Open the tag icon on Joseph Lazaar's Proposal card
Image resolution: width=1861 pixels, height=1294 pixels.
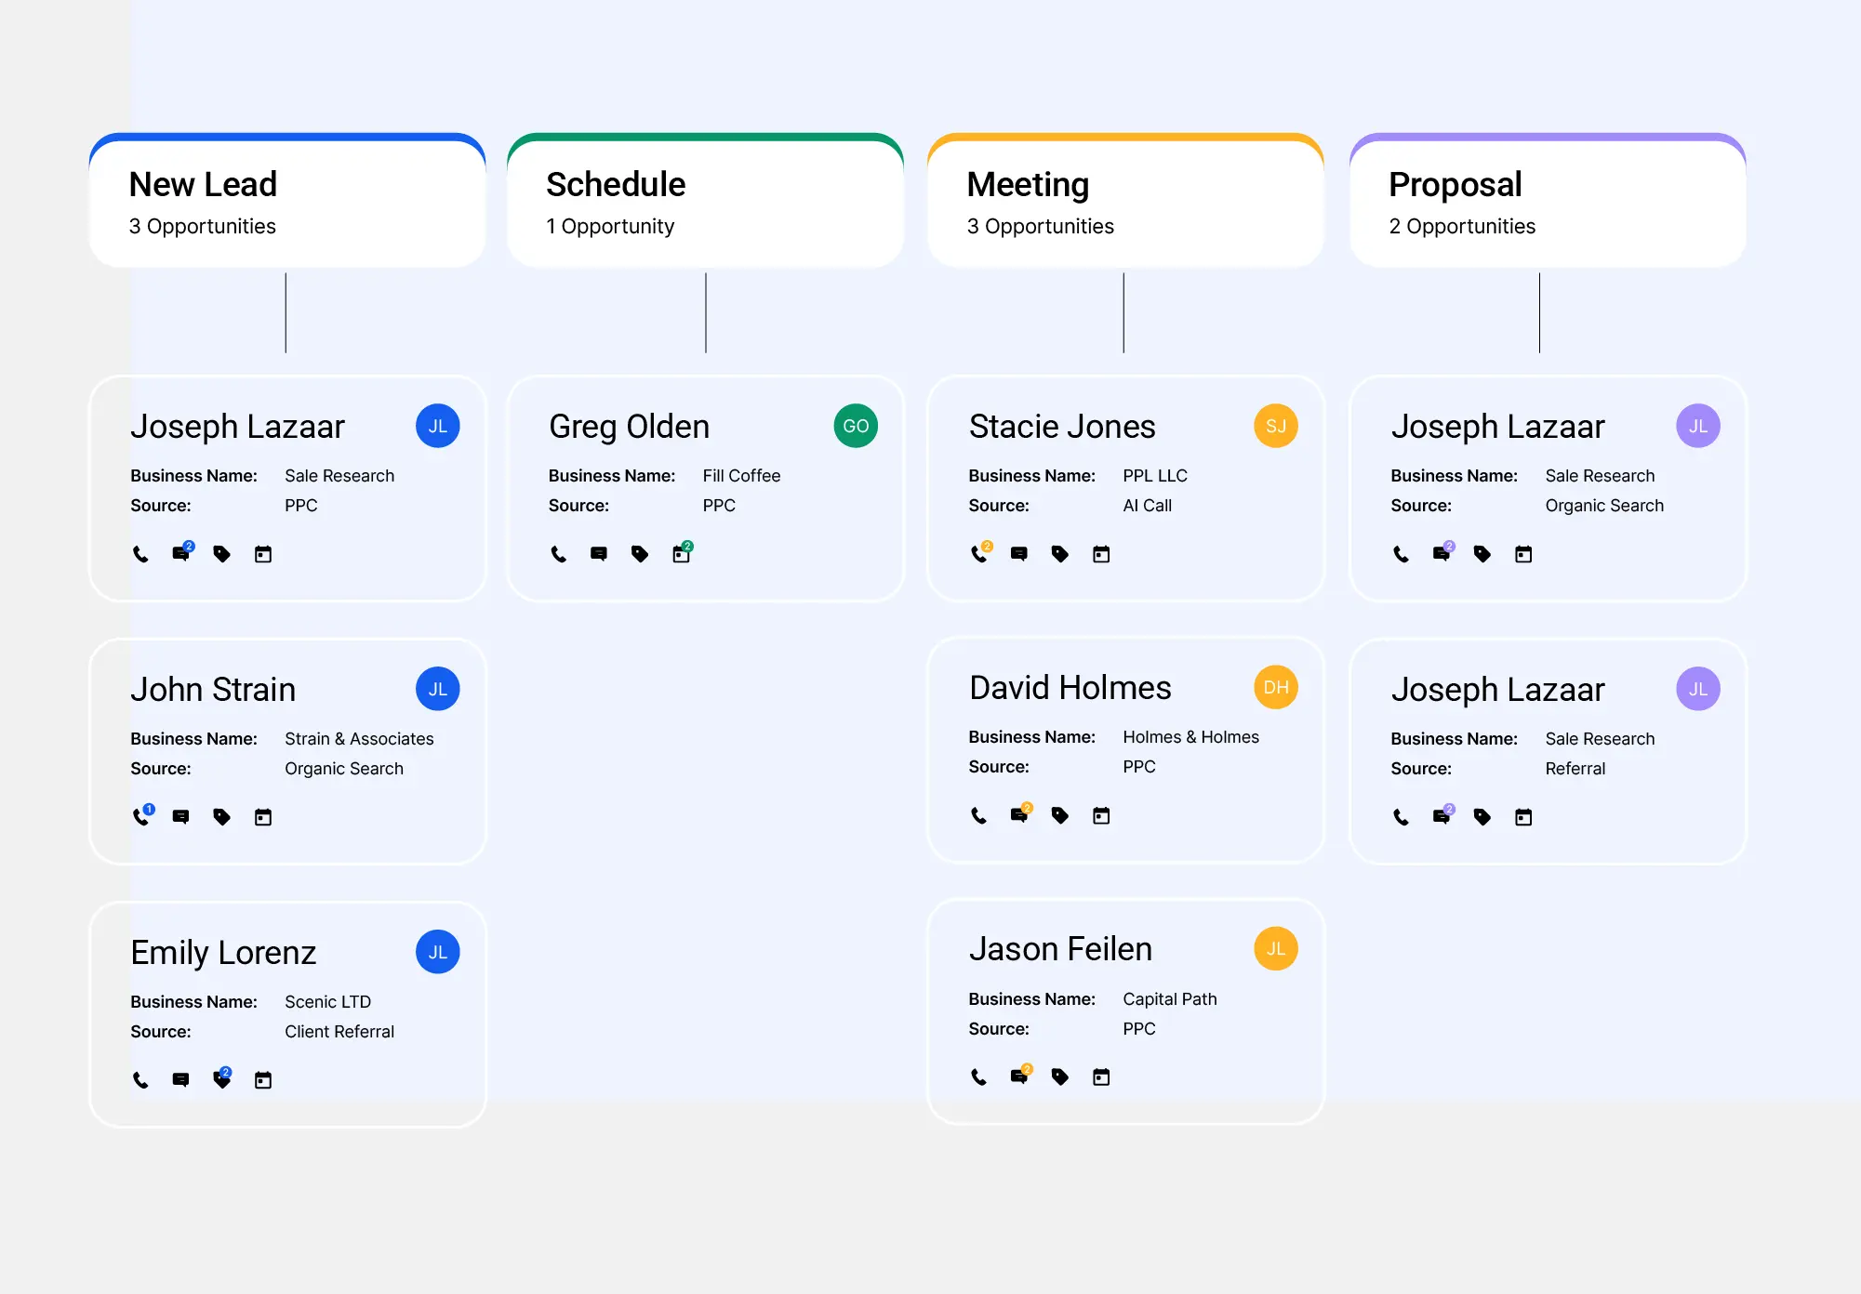pos(1482,554)
